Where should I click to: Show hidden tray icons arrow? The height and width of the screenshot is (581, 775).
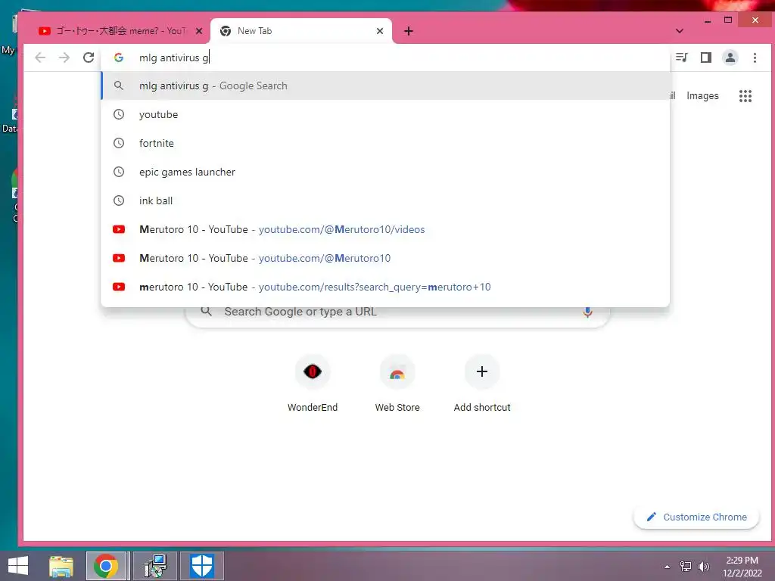[668, 567]
